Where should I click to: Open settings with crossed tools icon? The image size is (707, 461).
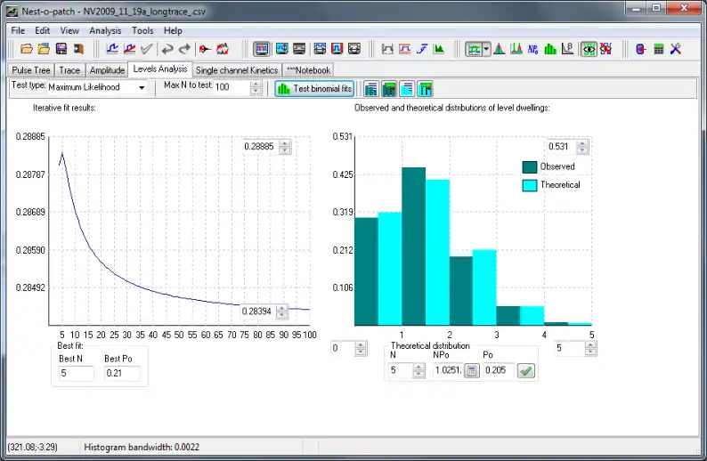[676, 49]
